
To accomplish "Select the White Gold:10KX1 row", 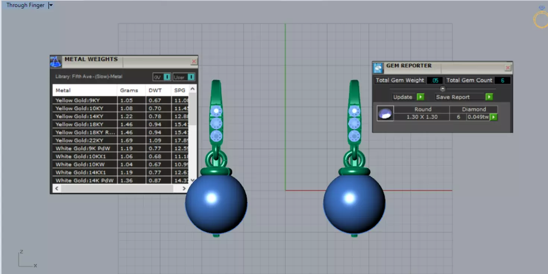I will point(121,156).
